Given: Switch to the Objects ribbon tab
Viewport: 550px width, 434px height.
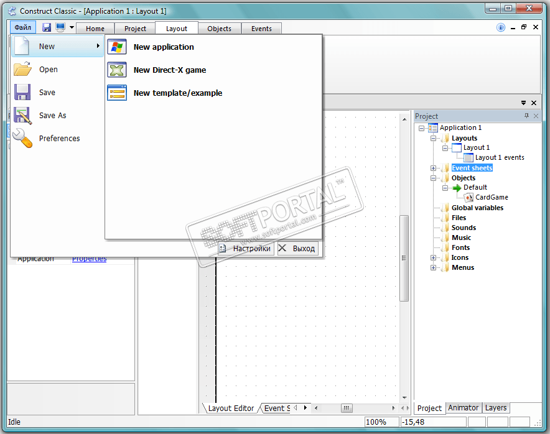Looking at the screenshot, I should click(x=219, y=29).
